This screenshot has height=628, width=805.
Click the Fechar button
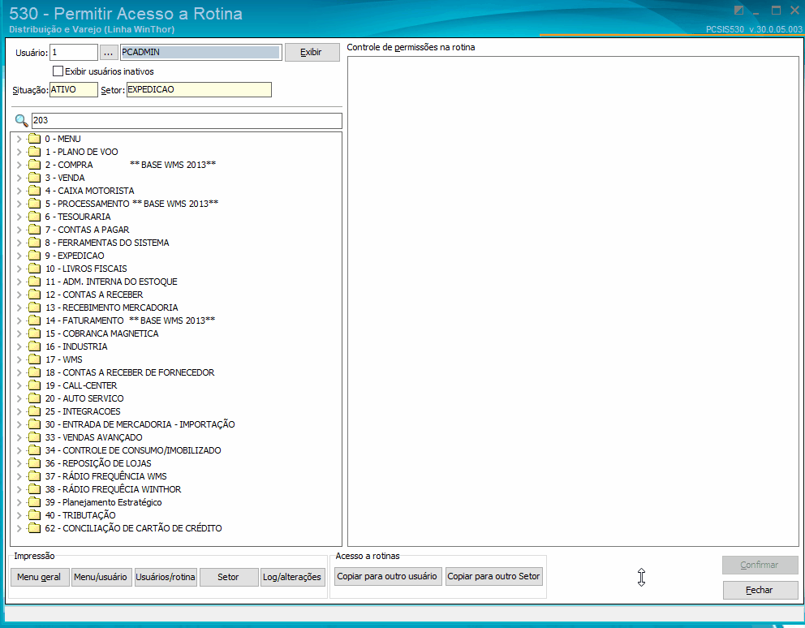point(760,590)
